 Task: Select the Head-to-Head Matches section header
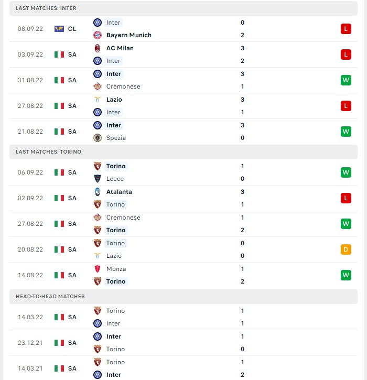click(x=183, y=296)
